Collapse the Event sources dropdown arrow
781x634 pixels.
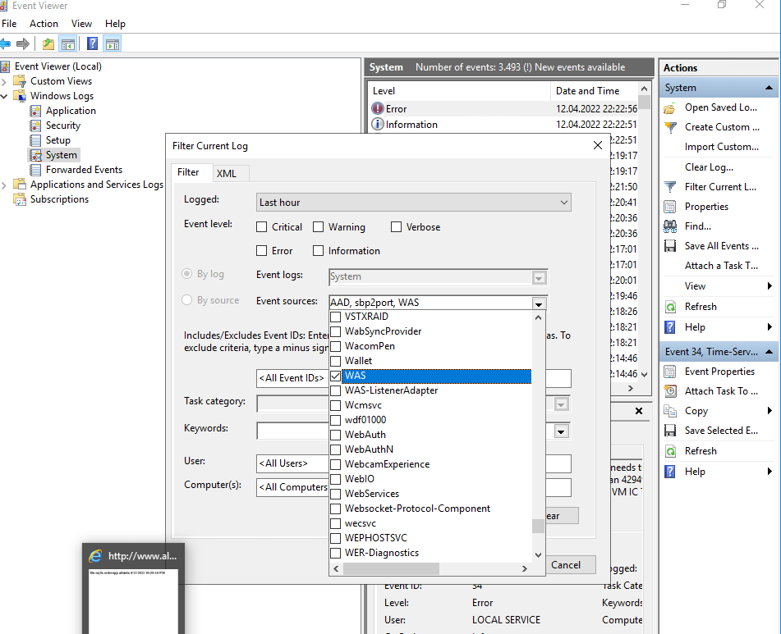[x=539, y=303]
